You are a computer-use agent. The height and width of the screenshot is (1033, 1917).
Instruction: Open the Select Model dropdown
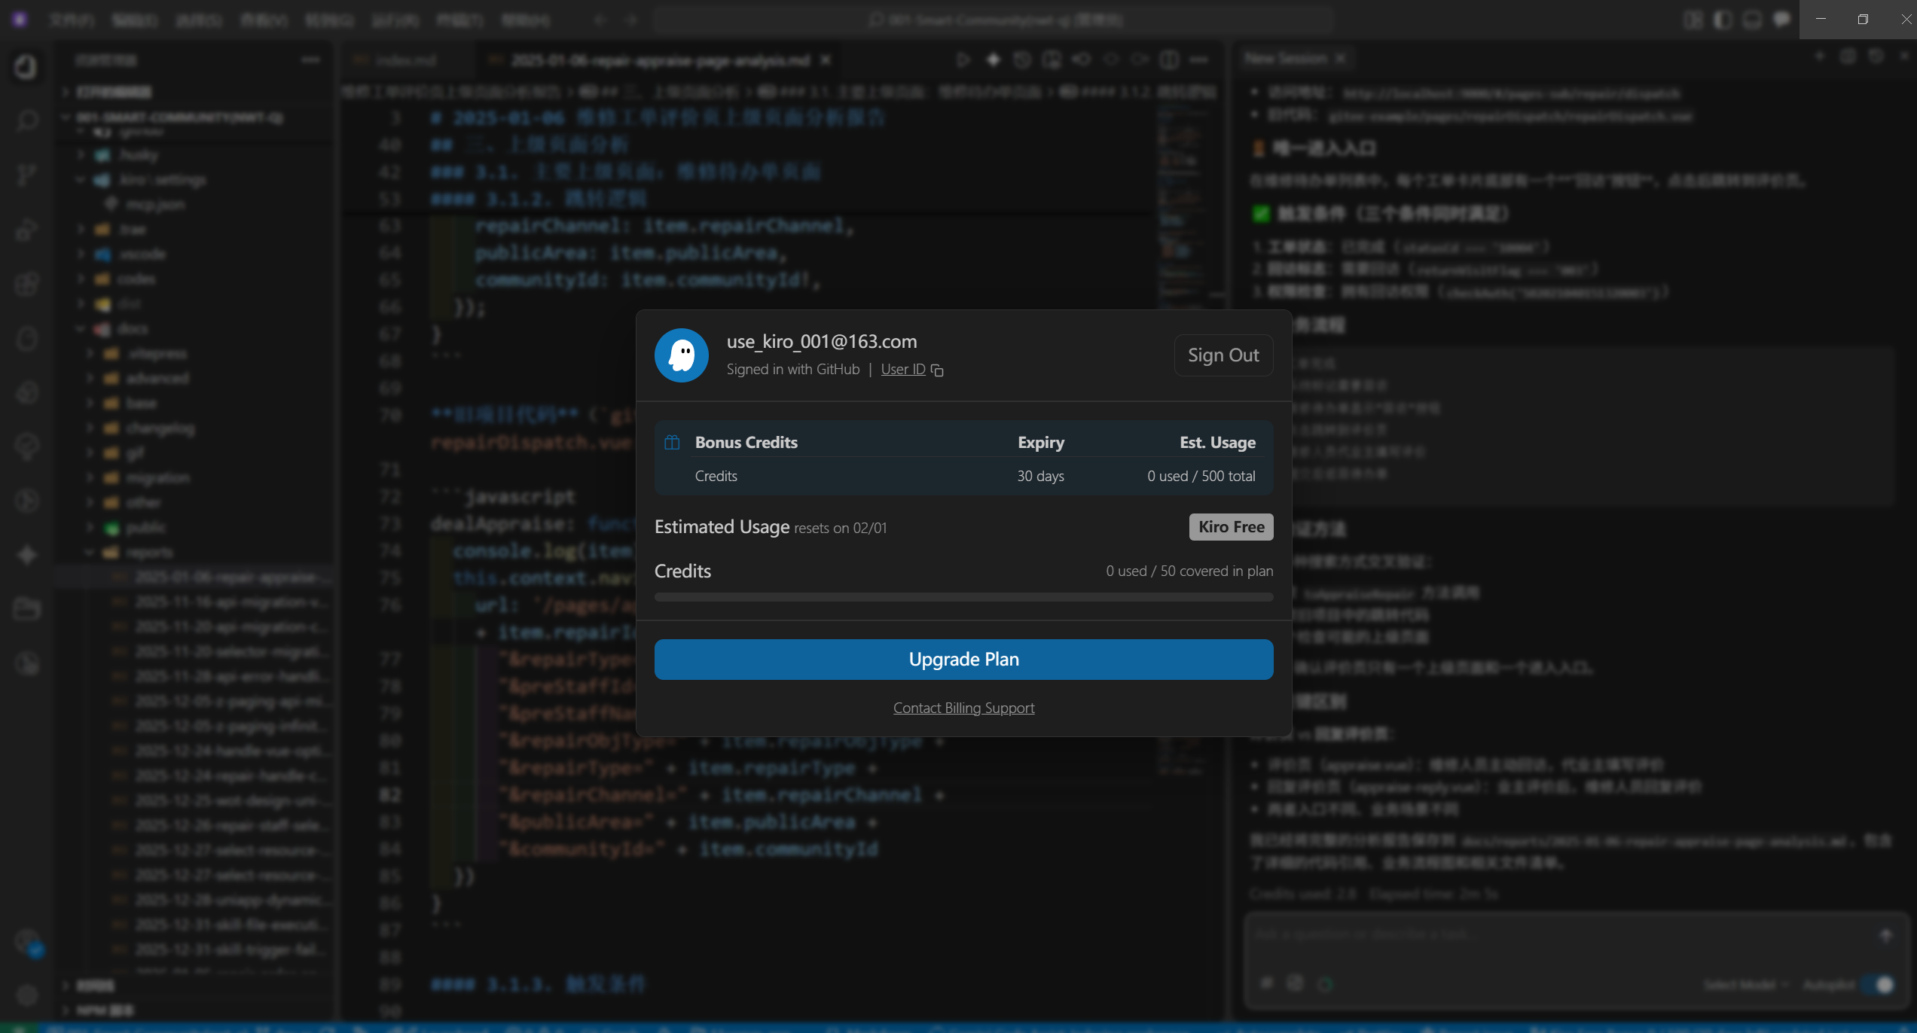click(x=1745, y=985)
